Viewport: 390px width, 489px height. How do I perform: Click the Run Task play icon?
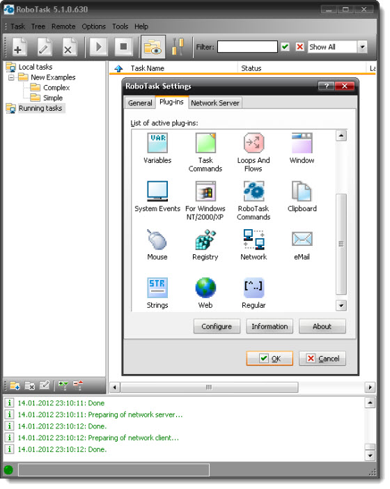click(x=98, y=47)
